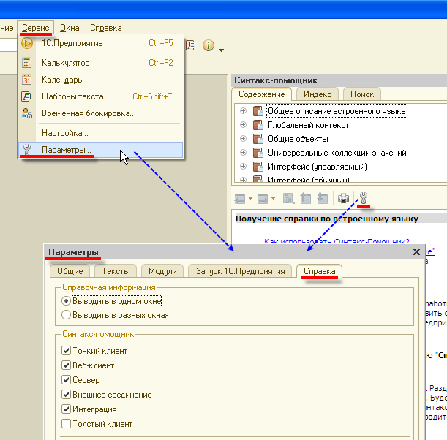Open the toolbar overflow dropdown arrow
This screenshot has height=440, width=447.
pyautogui.click(x=221, y=50)
